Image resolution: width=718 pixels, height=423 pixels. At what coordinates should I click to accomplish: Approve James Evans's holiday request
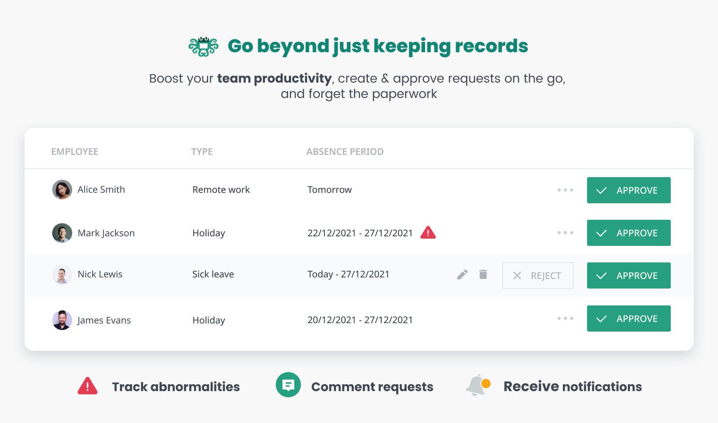(x=629, y=318)
